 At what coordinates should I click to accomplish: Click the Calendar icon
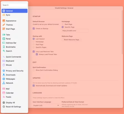pos(4,93)
